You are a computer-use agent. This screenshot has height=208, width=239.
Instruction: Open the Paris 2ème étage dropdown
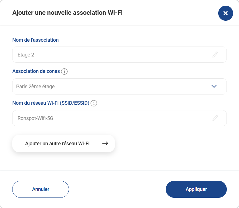tap(119, 86)
